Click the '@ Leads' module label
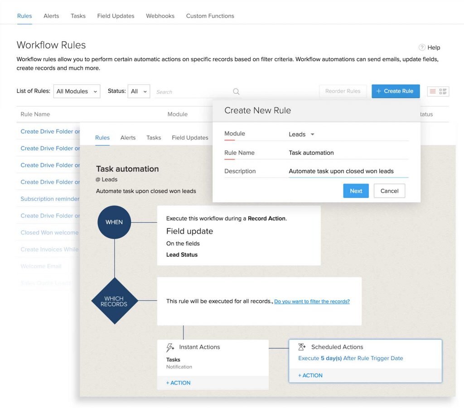Screen dimensions: 464x408 [106, 179]
